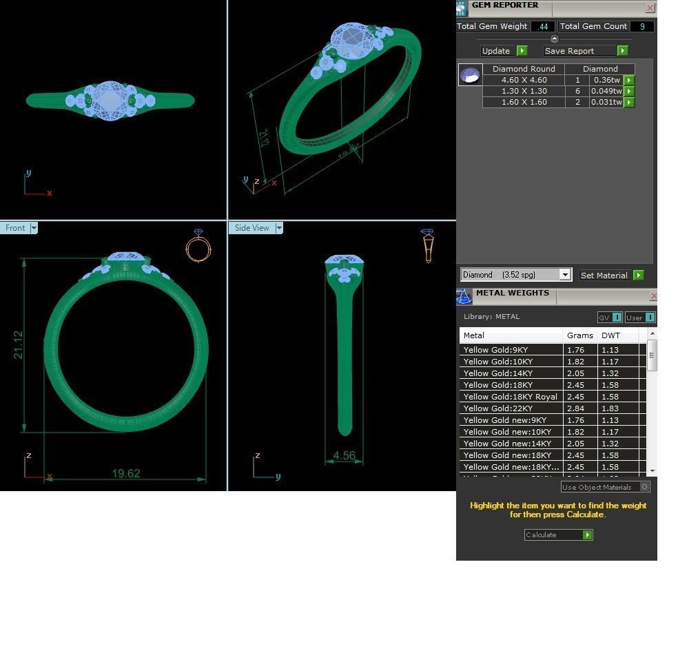Viewport: 678px width, 664px height.
Task: Select the Yellow Gold:18KY Royal row
Action: click(553, 397)
